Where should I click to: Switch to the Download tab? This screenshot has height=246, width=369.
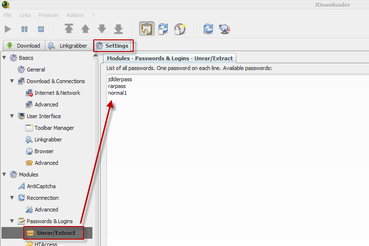coord(24,45)
